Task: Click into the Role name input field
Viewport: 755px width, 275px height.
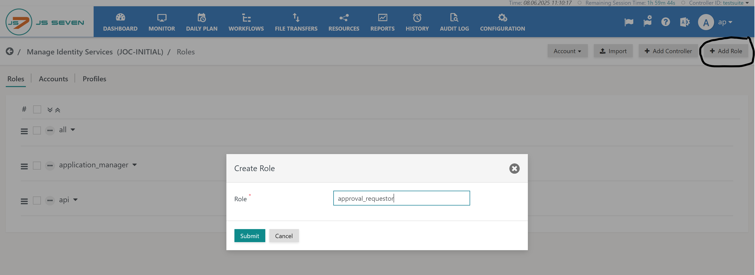Action: click(401, 198)
